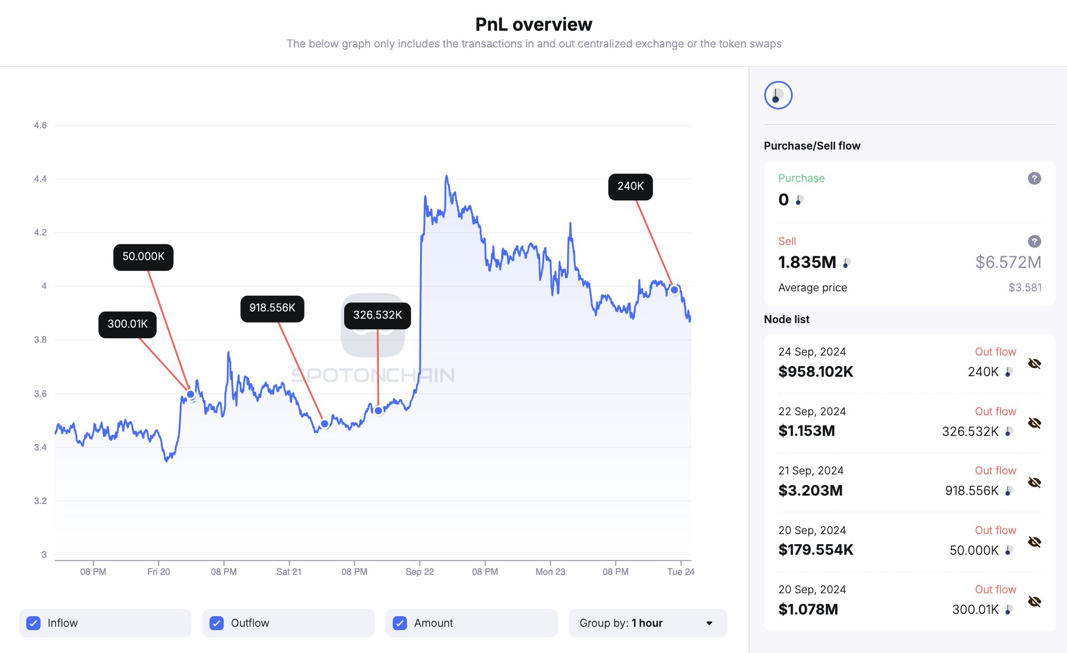Click the token icon next to 326.532K amount
This screenshot has width=1067, height=653.
click(x=1009, y=431)
